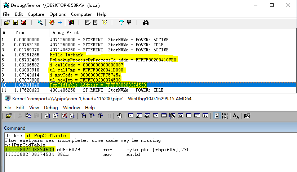Viewport: 297px width, 172px height.
Task: Select the 'hello lyshark' log row
Action: 148,55
